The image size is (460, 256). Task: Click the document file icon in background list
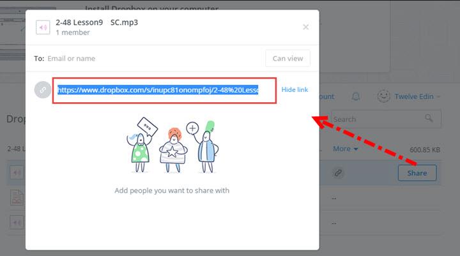(x=17, y=197)
